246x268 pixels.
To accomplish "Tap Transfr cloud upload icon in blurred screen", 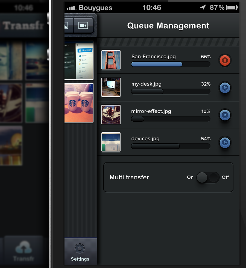I will coord(24,247).
